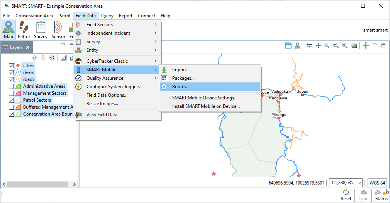The height and width of the screenshot is (203, 390).
Task: Click the save map floppy disk icon
Action: click(x=288, y=45)
